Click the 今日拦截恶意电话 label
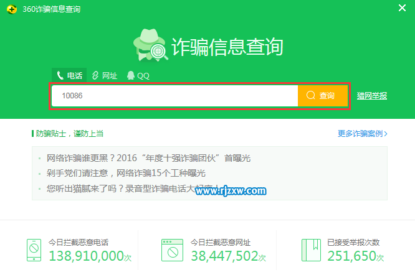Image resolution: width=415 pixels, height=280 pixels. point(79,243)
